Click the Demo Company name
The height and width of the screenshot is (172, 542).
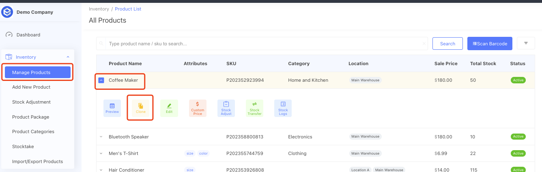pyautogui.click(x=35, y=12)
